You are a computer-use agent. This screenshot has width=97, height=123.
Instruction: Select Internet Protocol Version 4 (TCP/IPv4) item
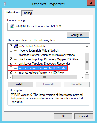42,73
